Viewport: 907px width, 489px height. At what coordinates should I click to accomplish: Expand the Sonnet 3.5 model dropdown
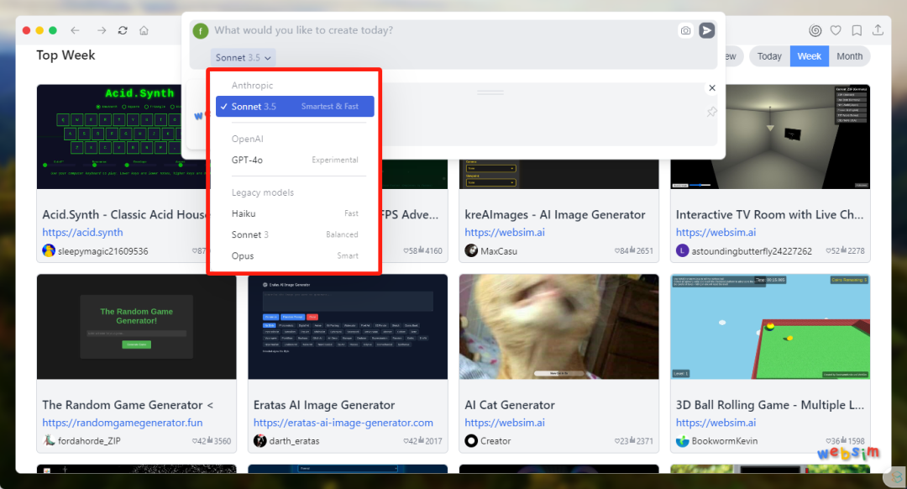(x=243, y=57)
